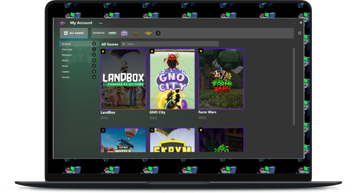356x193 pixels.
Task: Click the All Games count badge 6
Action: coord(94,44)
